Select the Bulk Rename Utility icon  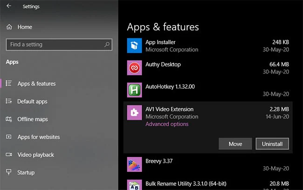point(134,185)
